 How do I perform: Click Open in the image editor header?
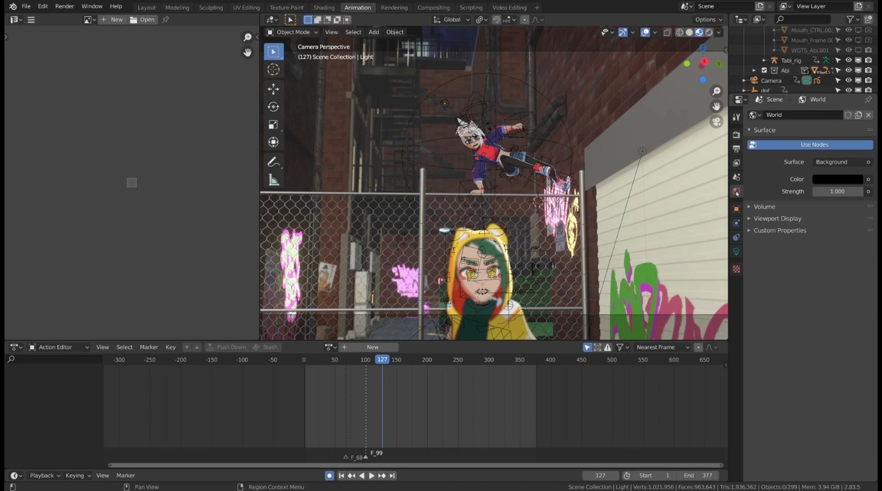coord(143,20)
